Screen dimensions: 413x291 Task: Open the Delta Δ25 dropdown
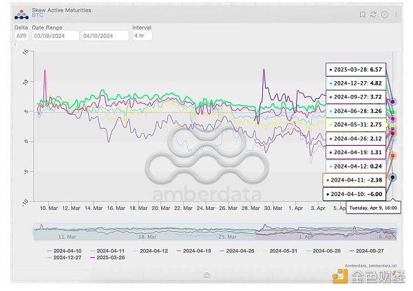pyautogui.click(x=21, y=35)
